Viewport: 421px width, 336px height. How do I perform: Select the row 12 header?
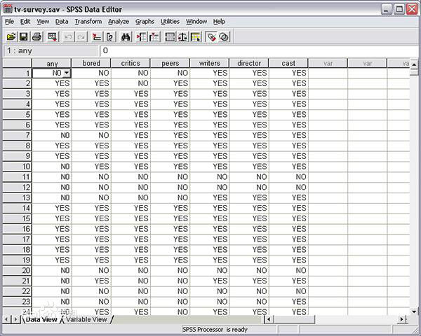pyautogui.click(x=17, y=188)
